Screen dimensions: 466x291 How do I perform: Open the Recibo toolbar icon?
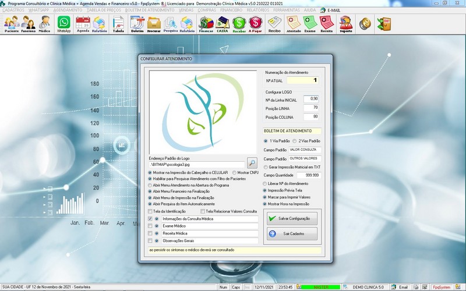tap(274, 24)
